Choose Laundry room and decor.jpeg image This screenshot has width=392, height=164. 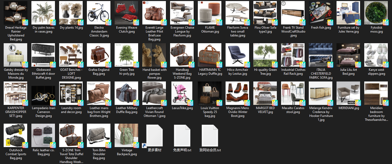point(71,93)
